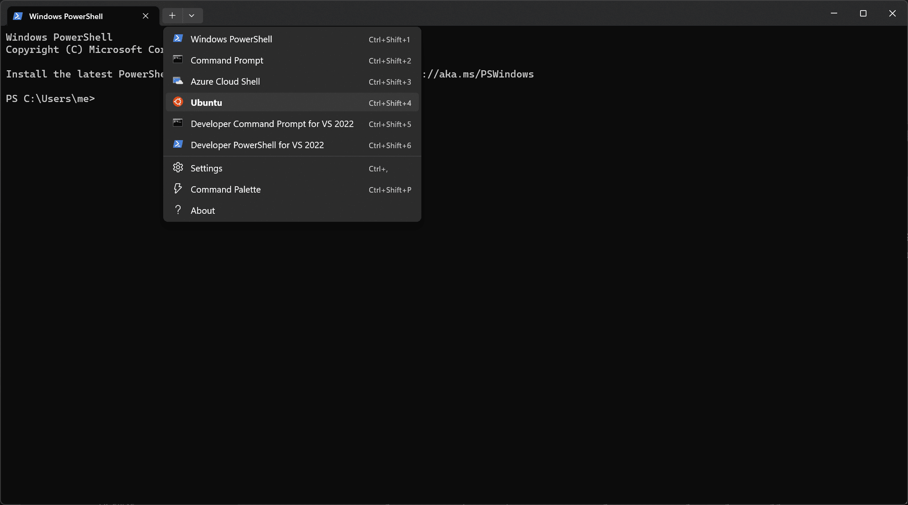Click the Ctrl+Shift+2 shortcut label

coord(390,61)
